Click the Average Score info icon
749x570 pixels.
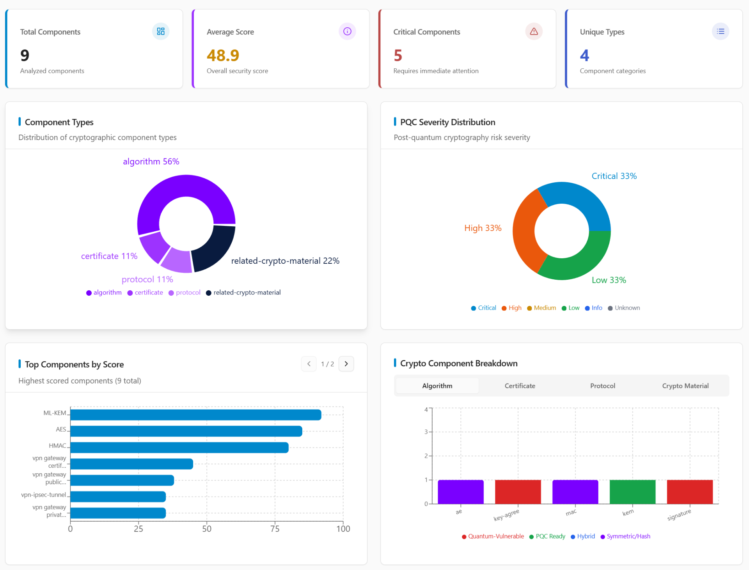tap(347, 31)
